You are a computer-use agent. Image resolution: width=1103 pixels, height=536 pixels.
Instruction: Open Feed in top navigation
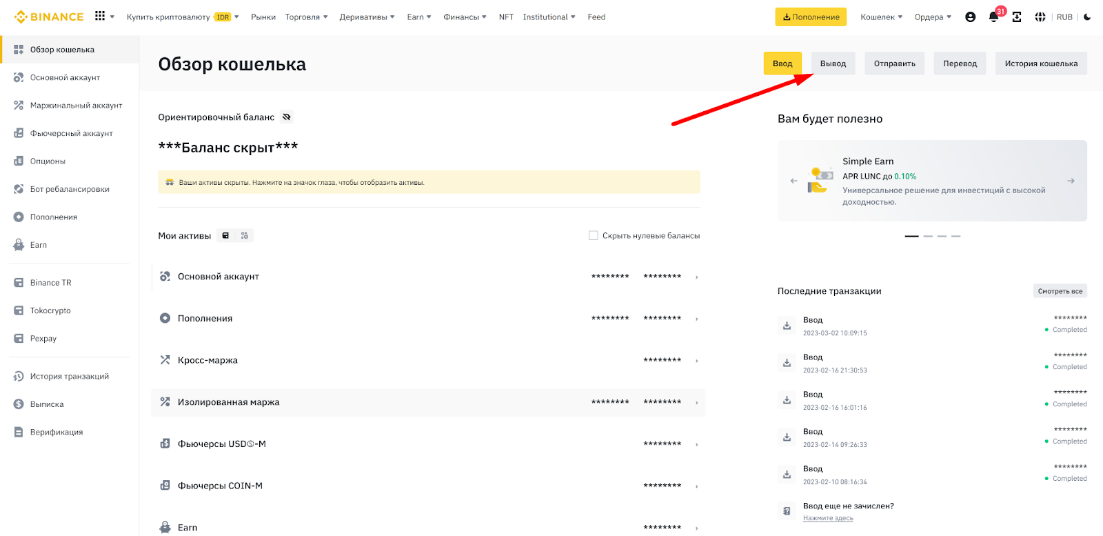tap(596, 17)
